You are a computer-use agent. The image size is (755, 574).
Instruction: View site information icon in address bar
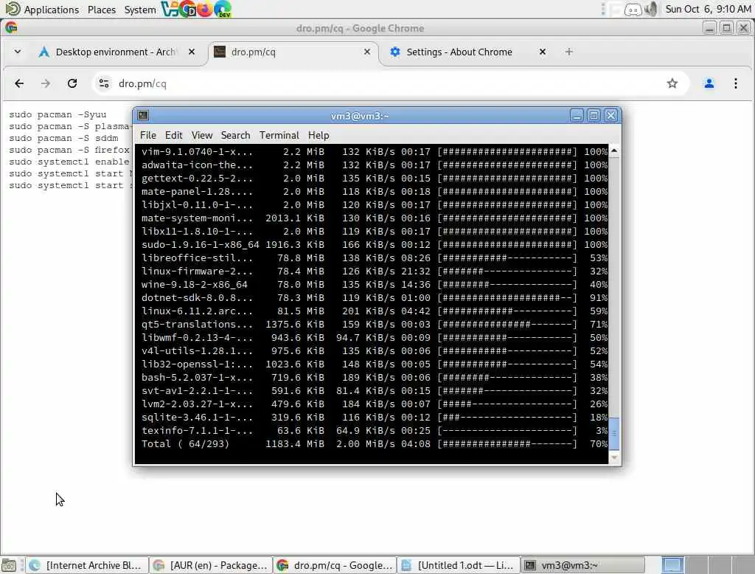pos(104,83)
